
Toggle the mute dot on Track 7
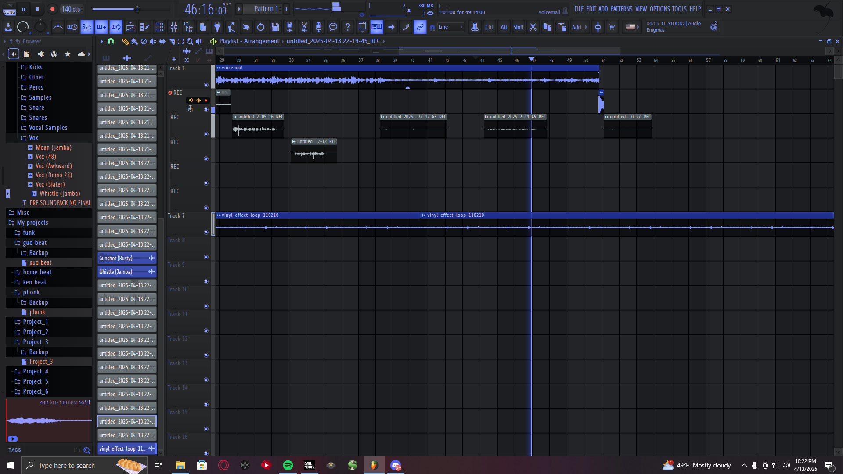pyautogui.click(x=206, y=233)
